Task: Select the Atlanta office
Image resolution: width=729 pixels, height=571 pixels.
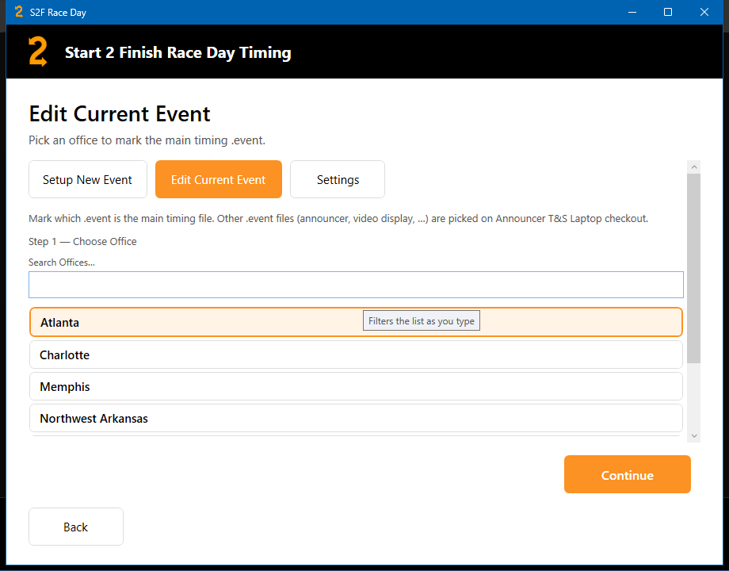Action: 356,322
